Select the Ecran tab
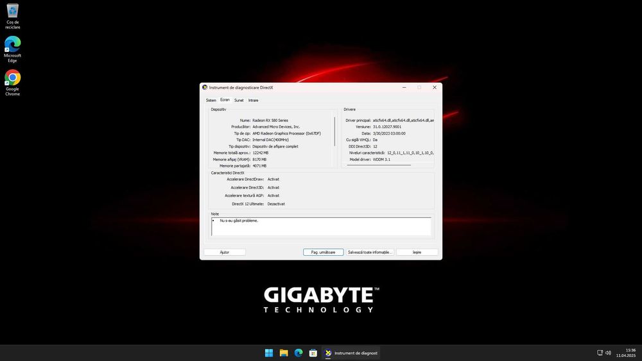The height and width of the screenshot is (361, 642). pyautogui.click(x=225, y=100)
